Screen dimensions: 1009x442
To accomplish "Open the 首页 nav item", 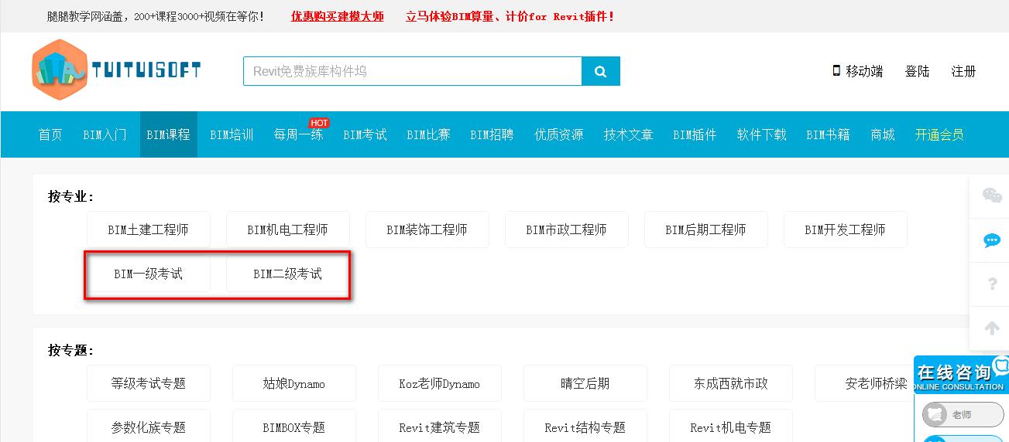I will point(50,134).
